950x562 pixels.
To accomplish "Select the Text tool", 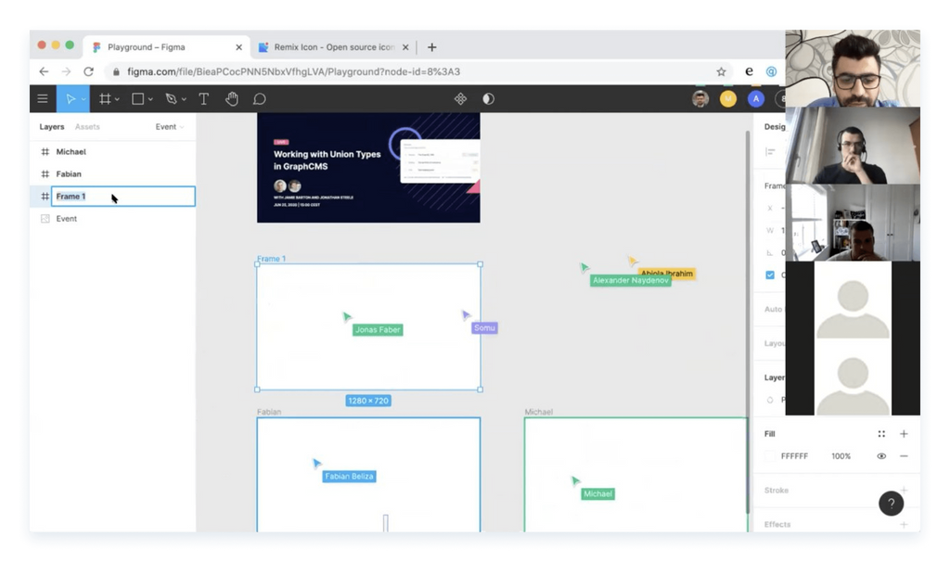I will click(203, 98).
